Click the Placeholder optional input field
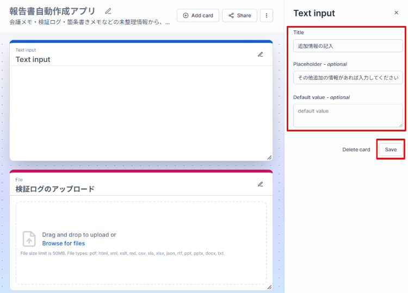Screen dimensions: 408x293 point(348,78)
